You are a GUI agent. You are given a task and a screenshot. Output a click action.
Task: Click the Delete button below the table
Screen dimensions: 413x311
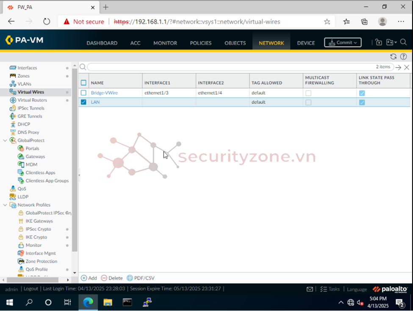click(x=112, y=278)
